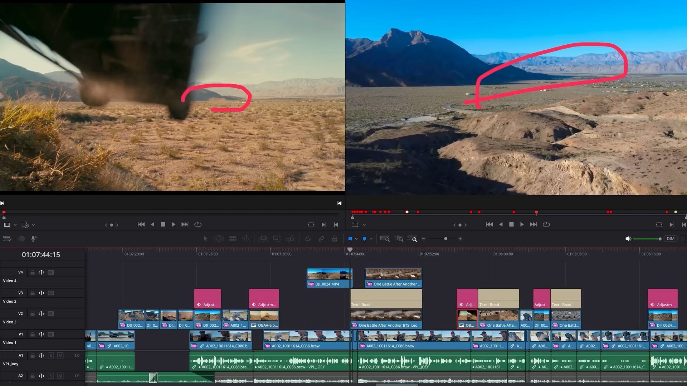Expand the source viewer mode dropdown

15,225
